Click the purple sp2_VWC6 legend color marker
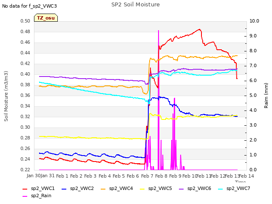Image resolution: width=272 pixels, height=204 pixels. [x=181, y=189]
